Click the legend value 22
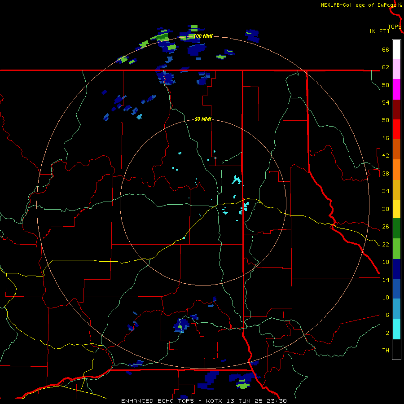This screenshot has width=404, height=404. click(386, 244)
